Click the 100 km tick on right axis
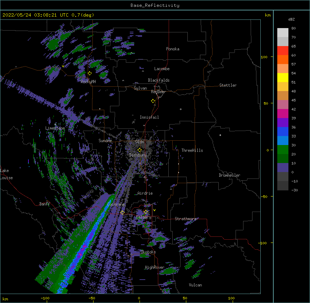Screen dimensions: 310x303 pos(264,57)
